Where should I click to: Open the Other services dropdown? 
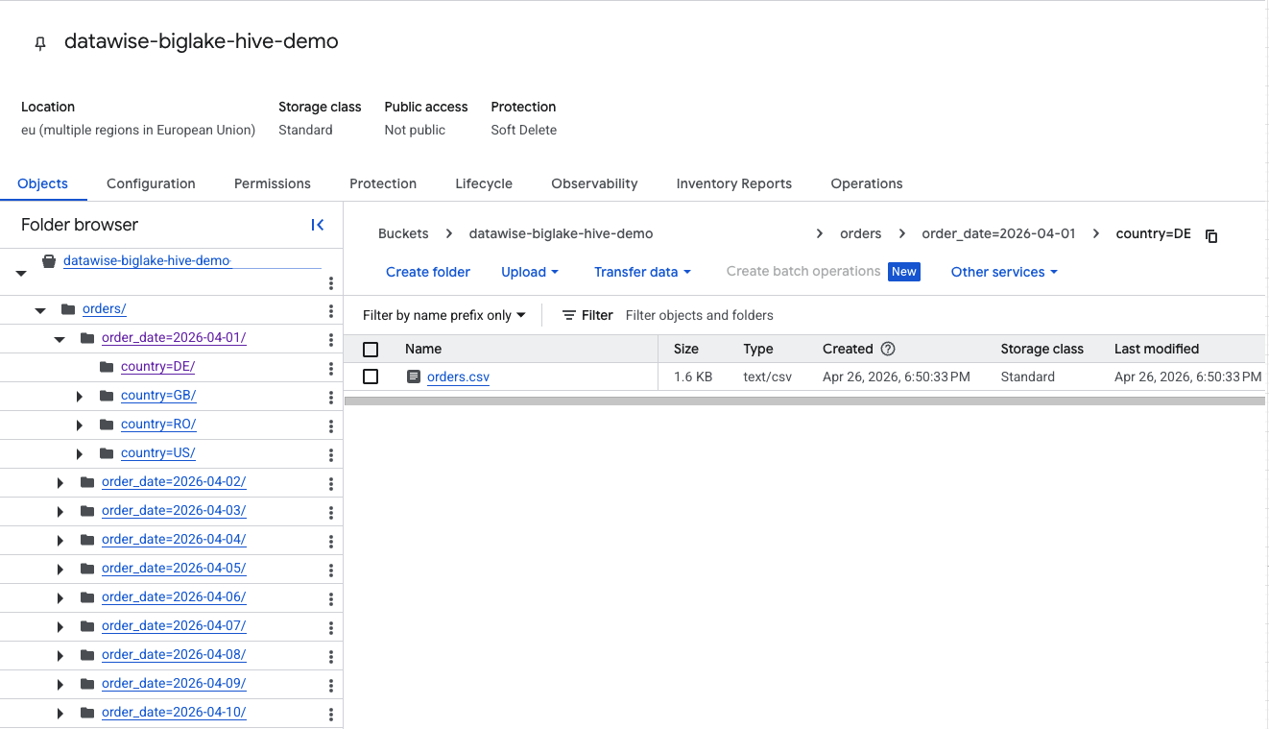[x=1004, y=272]
